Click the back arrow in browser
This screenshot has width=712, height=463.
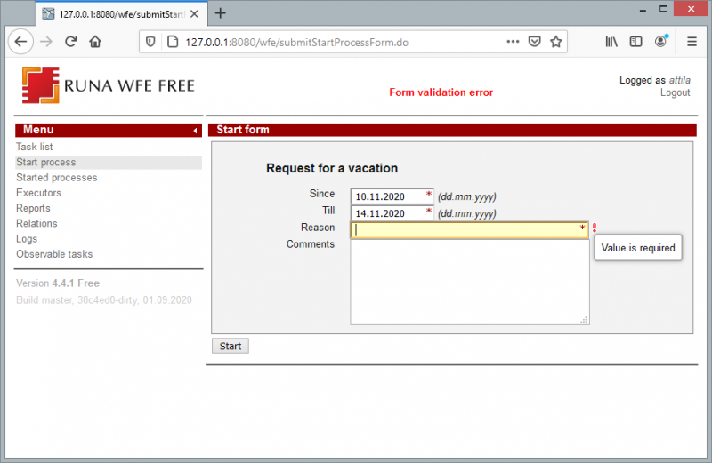(x=20, y=41)
